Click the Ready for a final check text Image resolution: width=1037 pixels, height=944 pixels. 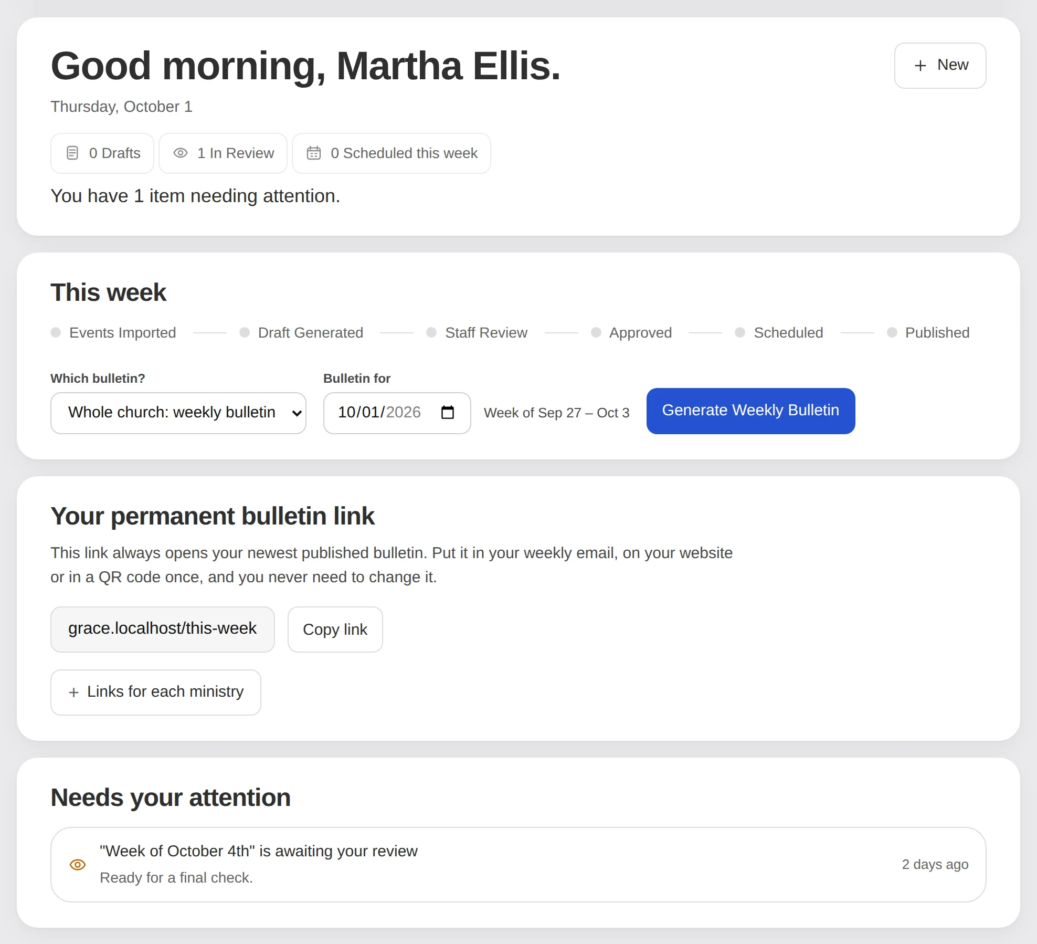pos(176,878)
